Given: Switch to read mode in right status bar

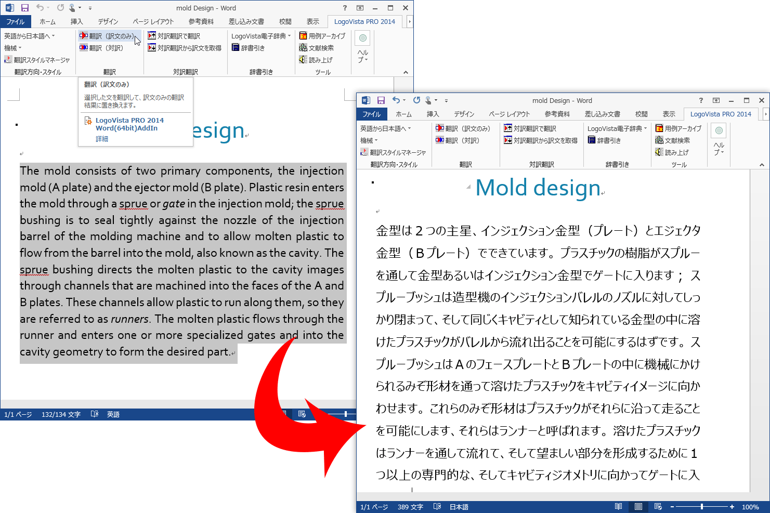Looking at the screenshot, I should [x=618, y=507].
